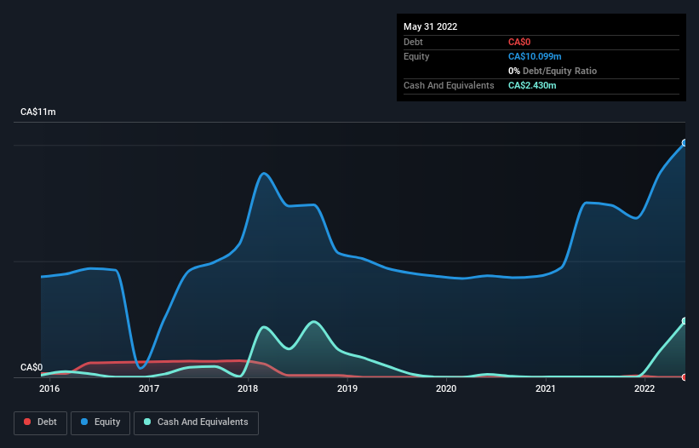Toggle Cash And Equivalents legend button
Image resolution: width=699 pixels, height=448 pixels.
[x=196, y=422]
